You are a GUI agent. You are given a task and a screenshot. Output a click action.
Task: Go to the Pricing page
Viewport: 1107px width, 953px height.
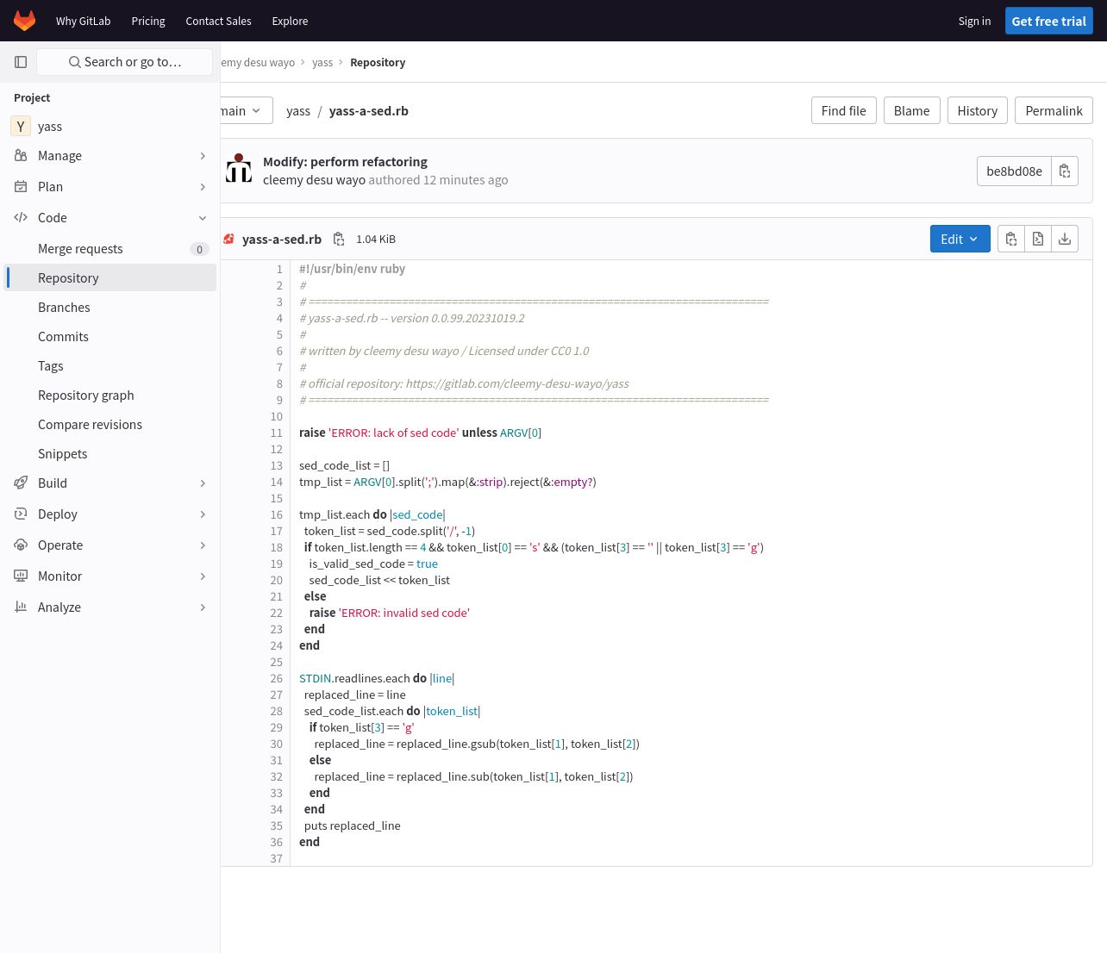[x=148, y=21]
